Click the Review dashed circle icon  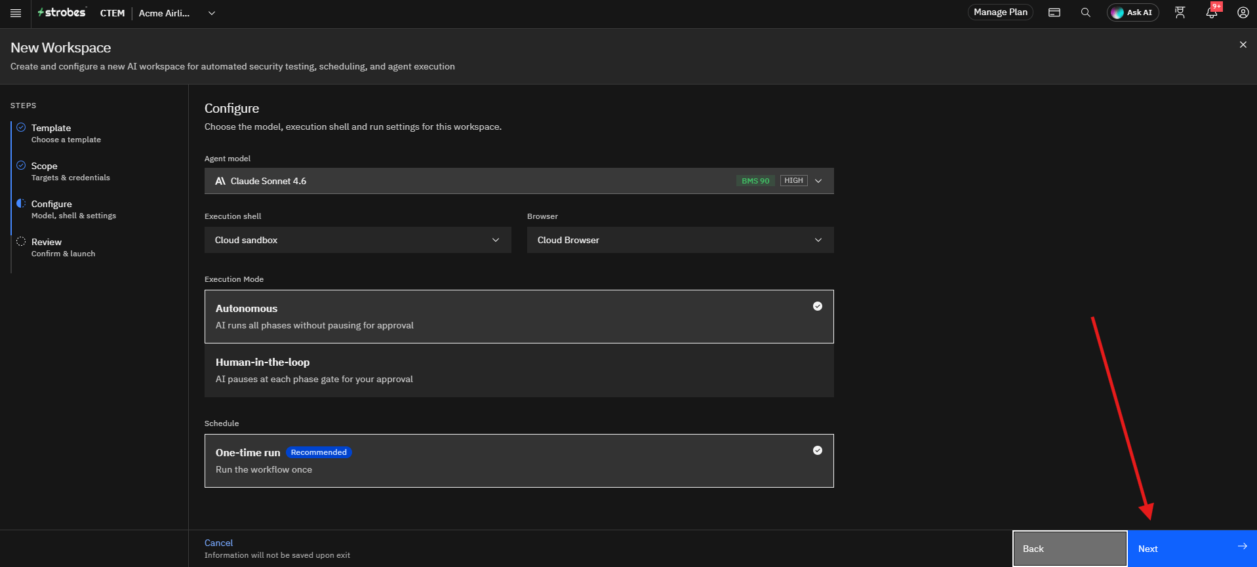(21, 241)
